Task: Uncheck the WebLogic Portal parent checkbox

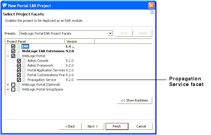Action: coord(13,56)
